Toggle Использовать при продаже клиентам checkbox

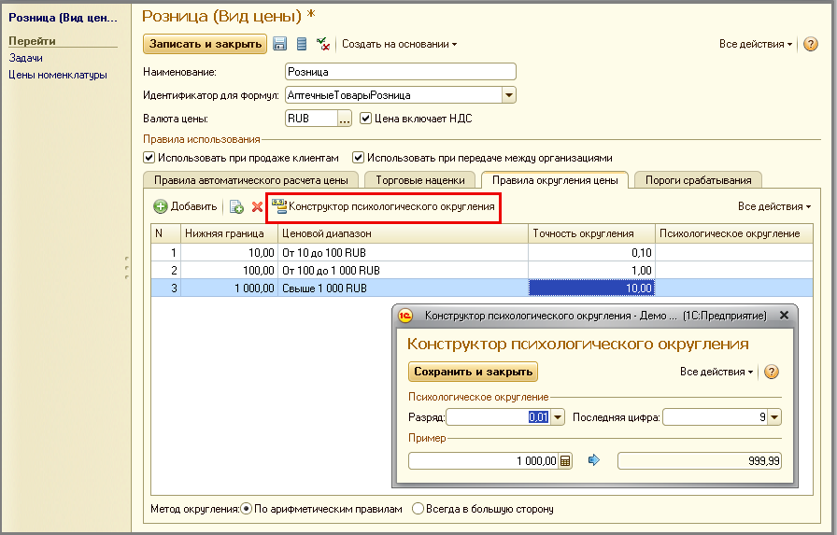pyautogui.click(x=149, y=158)
